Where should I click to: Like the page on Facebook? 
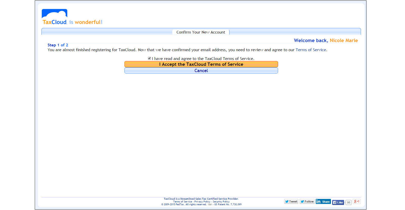[x=338, y=202]
